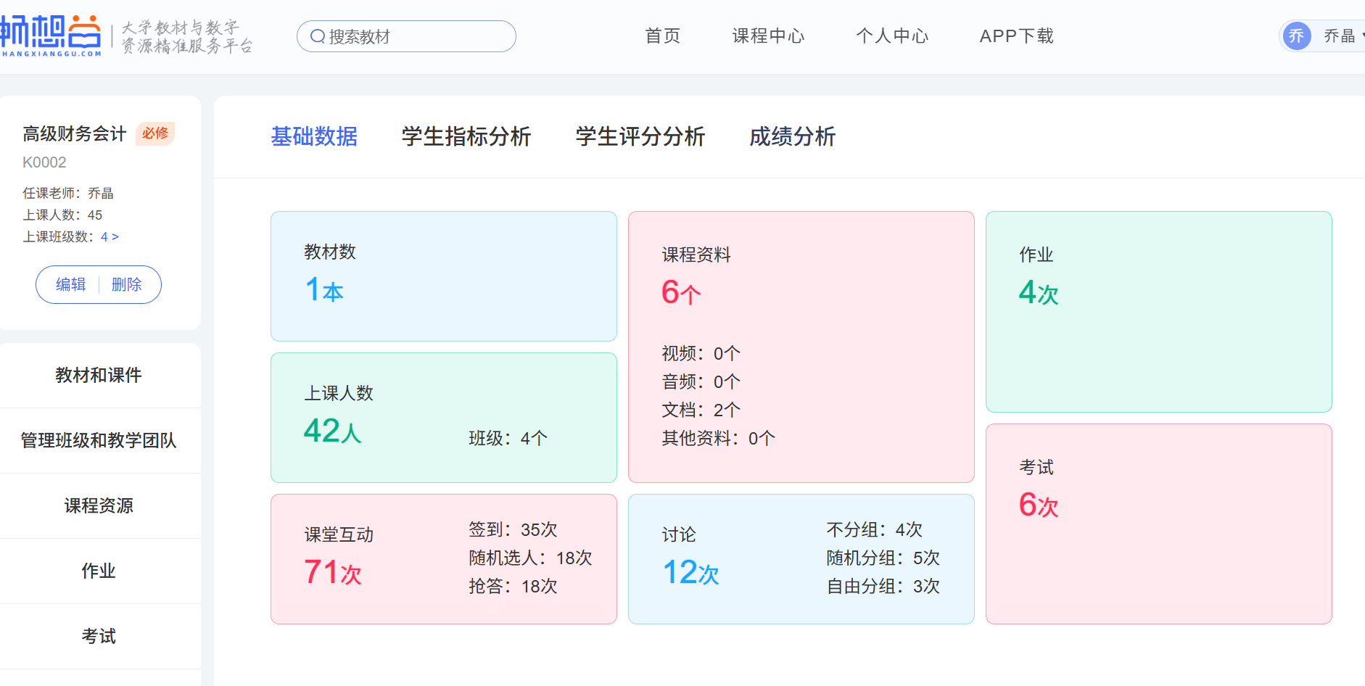The width and height of the screenshot is (1365, 686).
Task: Open 课程中心 from the navigation bar
Action: pos(768,36)
